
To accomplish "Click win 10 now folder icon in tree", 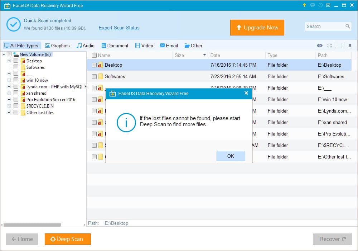I will tap(23, 80).
